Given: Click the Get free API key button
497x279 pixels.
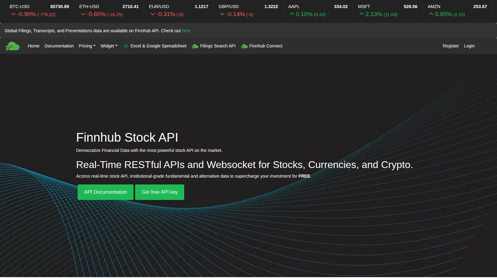Looking at the screenshot, I should (x=160, y=192).
